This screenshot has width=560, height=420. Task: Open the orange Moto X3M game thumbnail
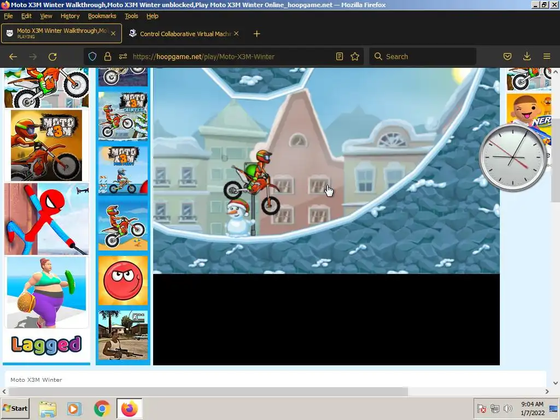tap(46, 145)
